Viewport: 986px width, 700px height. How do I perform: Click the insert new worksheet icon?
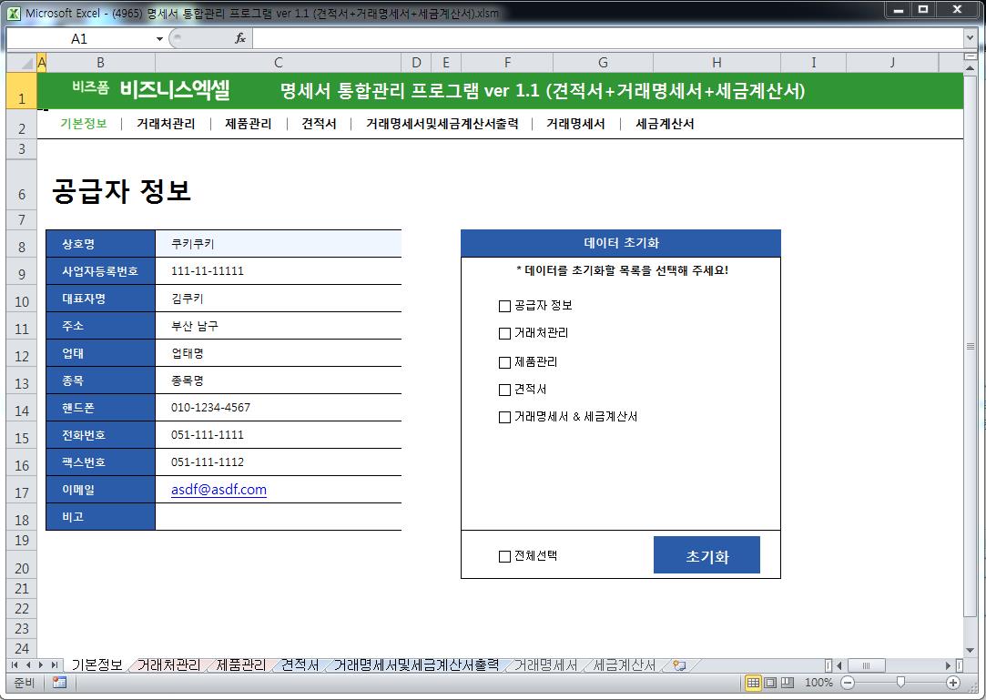click(678, 665)
